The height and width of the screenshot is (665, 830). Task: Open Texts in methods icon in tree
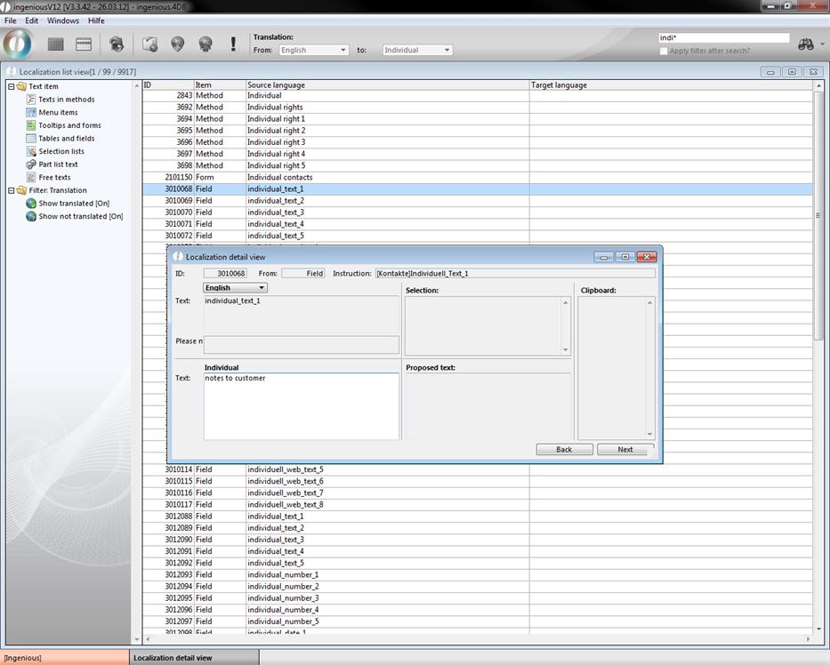31,100
